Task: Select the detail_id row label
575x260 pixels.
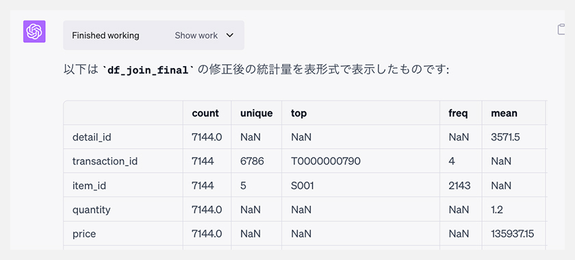Action: [x=92, y=137]
